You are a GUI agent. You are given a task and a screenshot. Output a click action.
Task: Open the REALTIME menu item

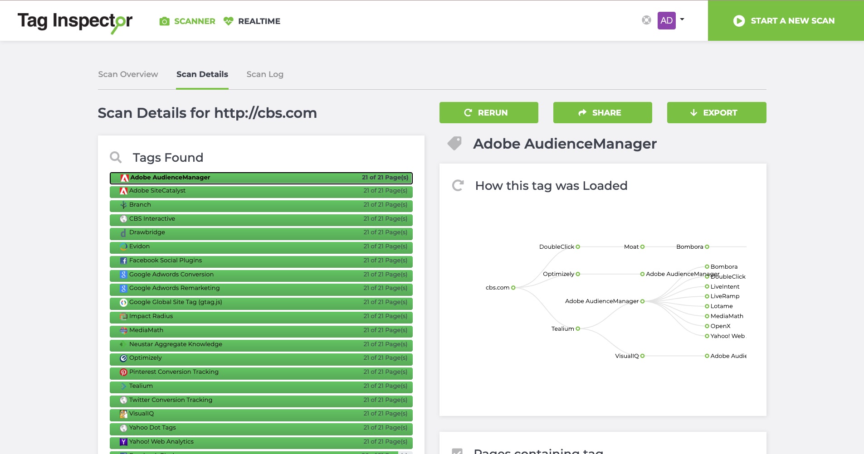(x=259, y=21)
